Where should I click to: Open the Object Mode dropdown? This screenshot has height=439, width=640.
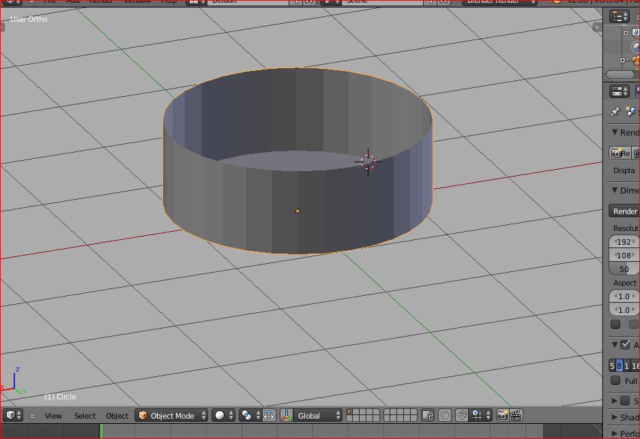click(172, 415)
